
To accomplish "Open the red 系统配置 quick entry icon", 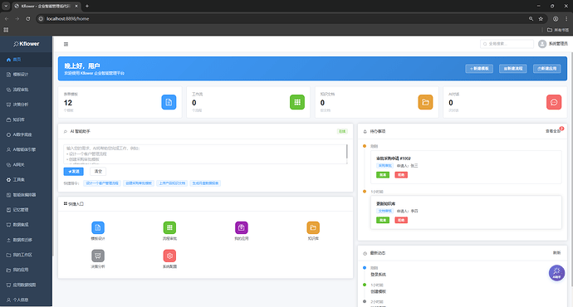I will 169,256.
